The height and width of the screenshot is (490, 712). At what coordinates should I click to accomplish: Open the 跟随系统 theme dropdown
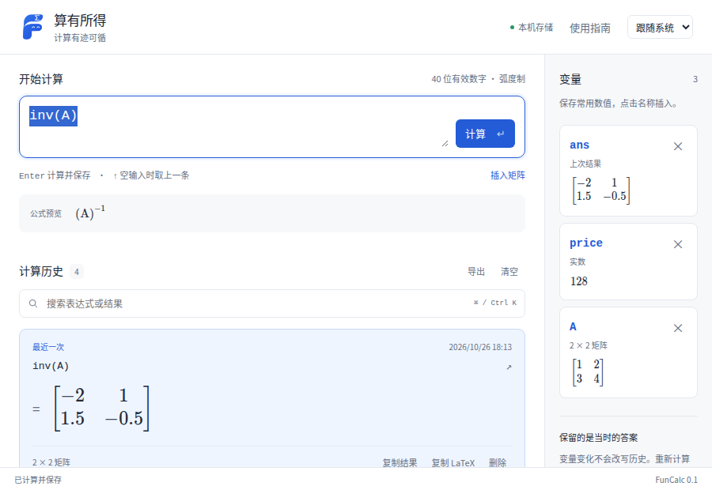pos(660,27)
